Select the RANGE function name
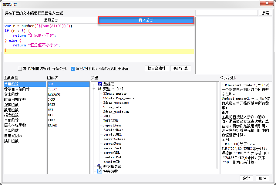276x185 pixels. click(68, 125)
